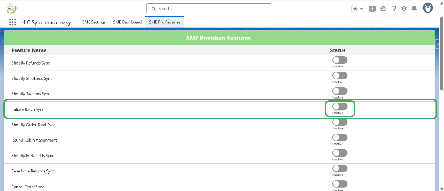
Task: Open the Global Actions plus icon
Action: 372,9
